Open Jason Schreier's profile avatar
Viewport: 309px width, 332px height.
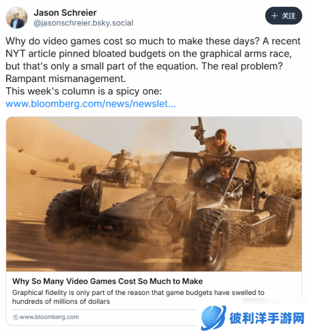pyautogui.click(x=16, y=17)
